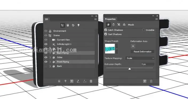Screen dimensions: 188x99
Task: Open the Mesh properties icon tab
Action: click(108, 25)
